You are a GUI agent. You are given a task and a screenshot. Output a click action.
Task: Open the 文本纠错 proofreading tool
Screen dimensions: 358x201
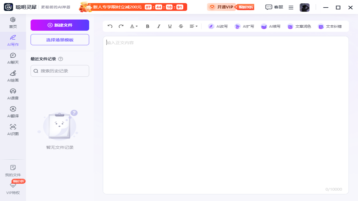coord(330,26)
